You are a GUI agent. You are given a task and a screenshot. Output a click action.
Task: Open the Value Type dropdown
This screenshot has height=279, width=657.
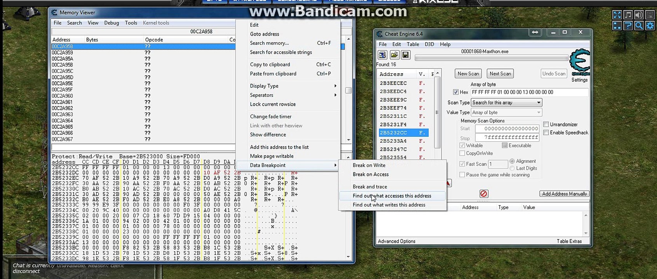click(x=507, y=112)
